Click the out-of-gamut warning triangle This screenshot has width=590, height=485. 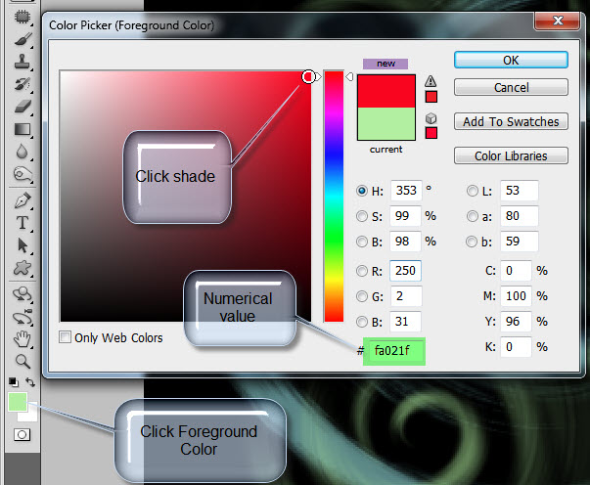click(431, 81)
